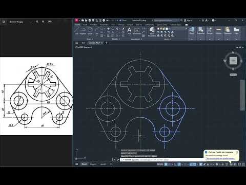This screenshot has height=185, width=246.
Task: Select the Trim tool in Modify panel
Action: tap(117, 29)
